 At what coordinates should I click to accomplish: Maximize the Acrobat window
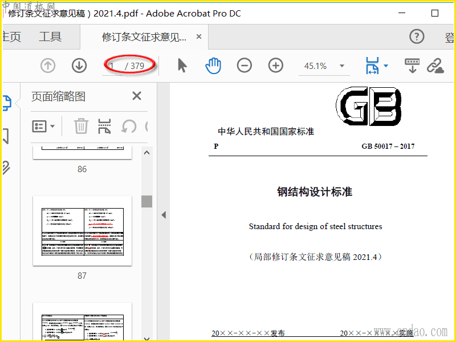point(435,13)
